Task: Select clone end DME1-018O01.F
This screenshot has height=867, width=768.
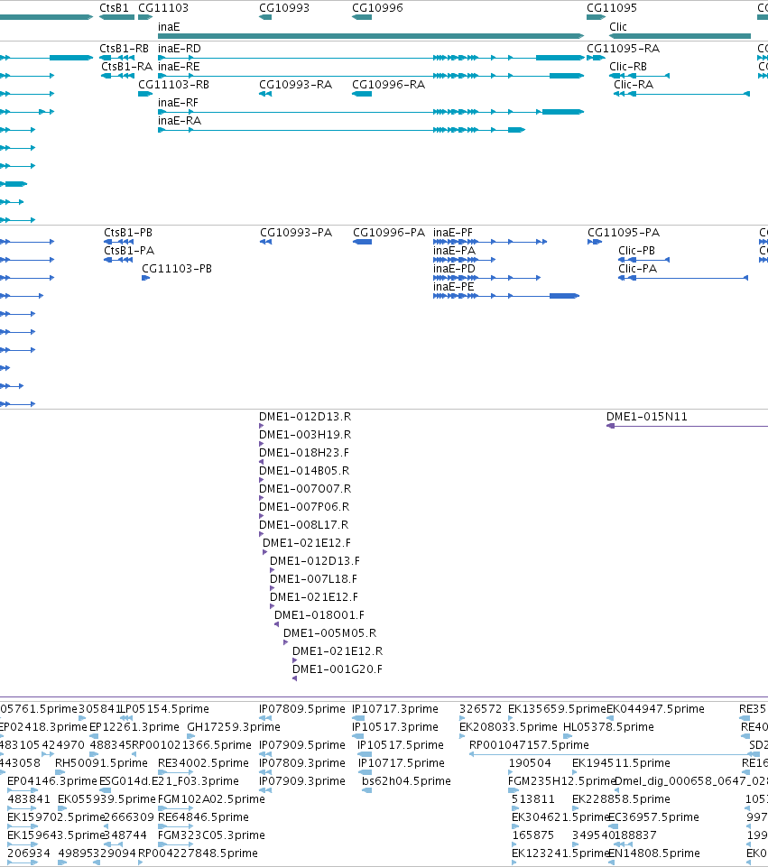Action: click(319, 615)
